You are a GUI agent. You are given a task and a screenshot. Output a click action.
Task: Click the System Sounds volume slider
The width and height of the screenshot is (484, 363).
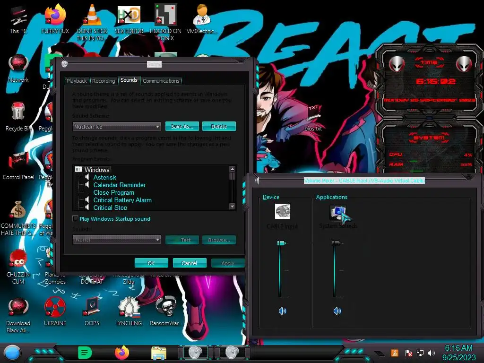click(x=336, y=243)
